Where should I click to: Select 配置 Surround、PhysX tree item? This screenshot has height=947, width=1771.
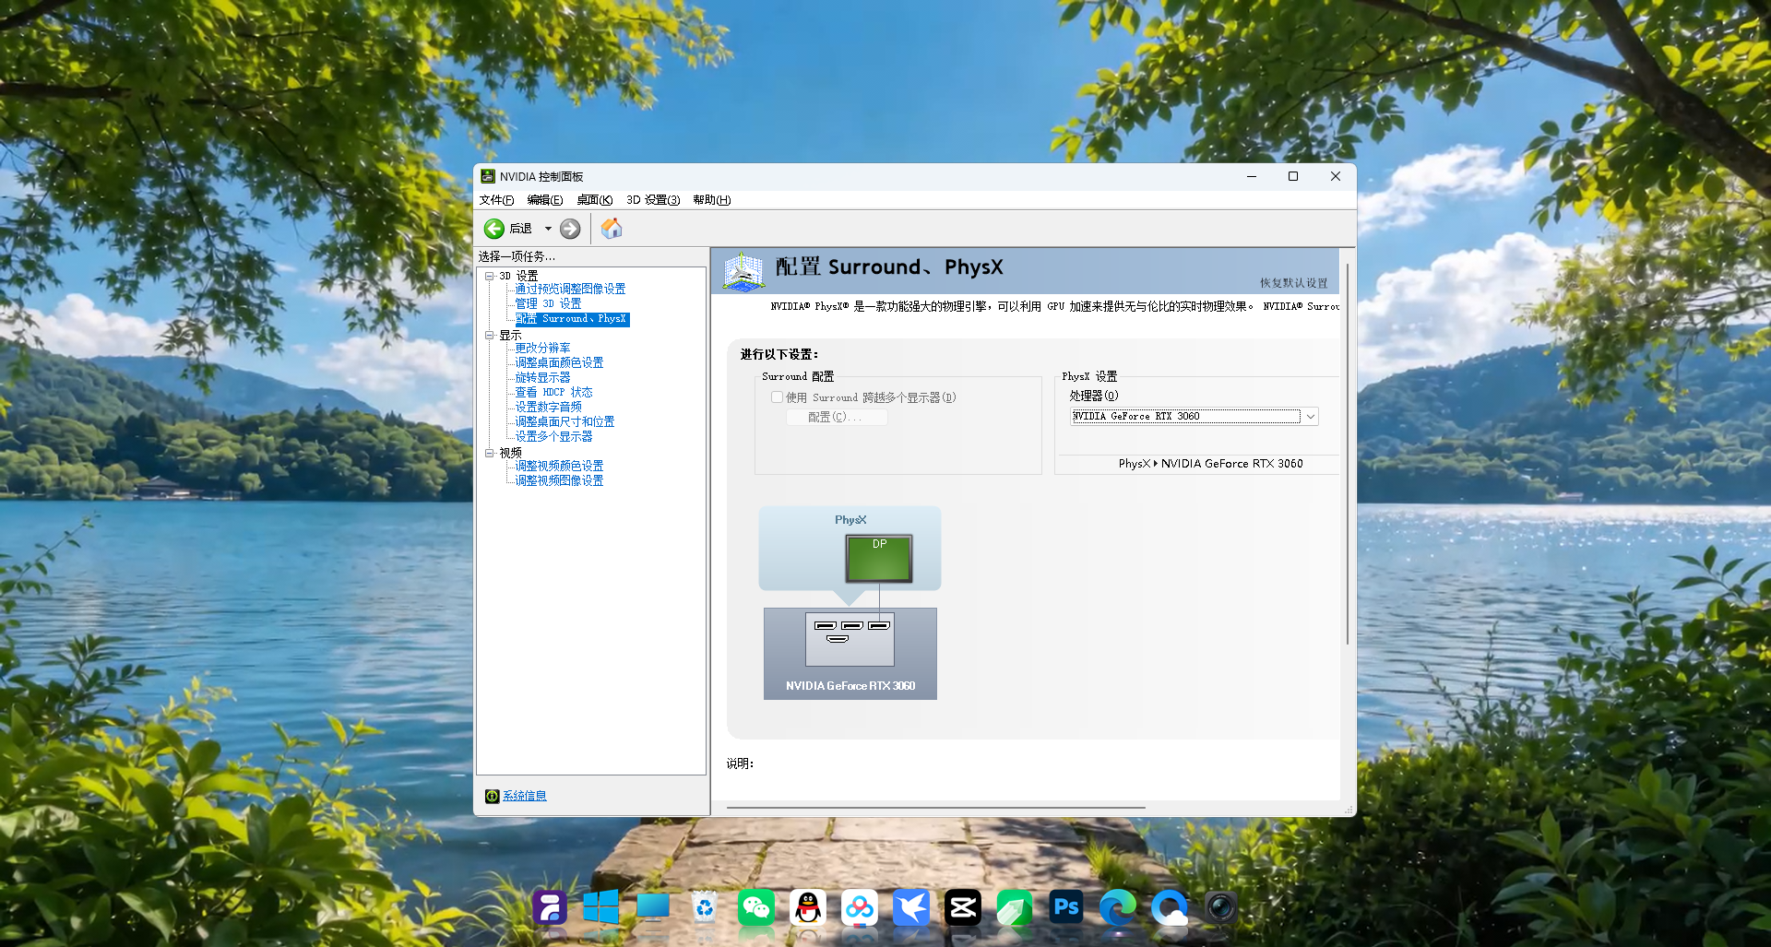coord(571,319)
